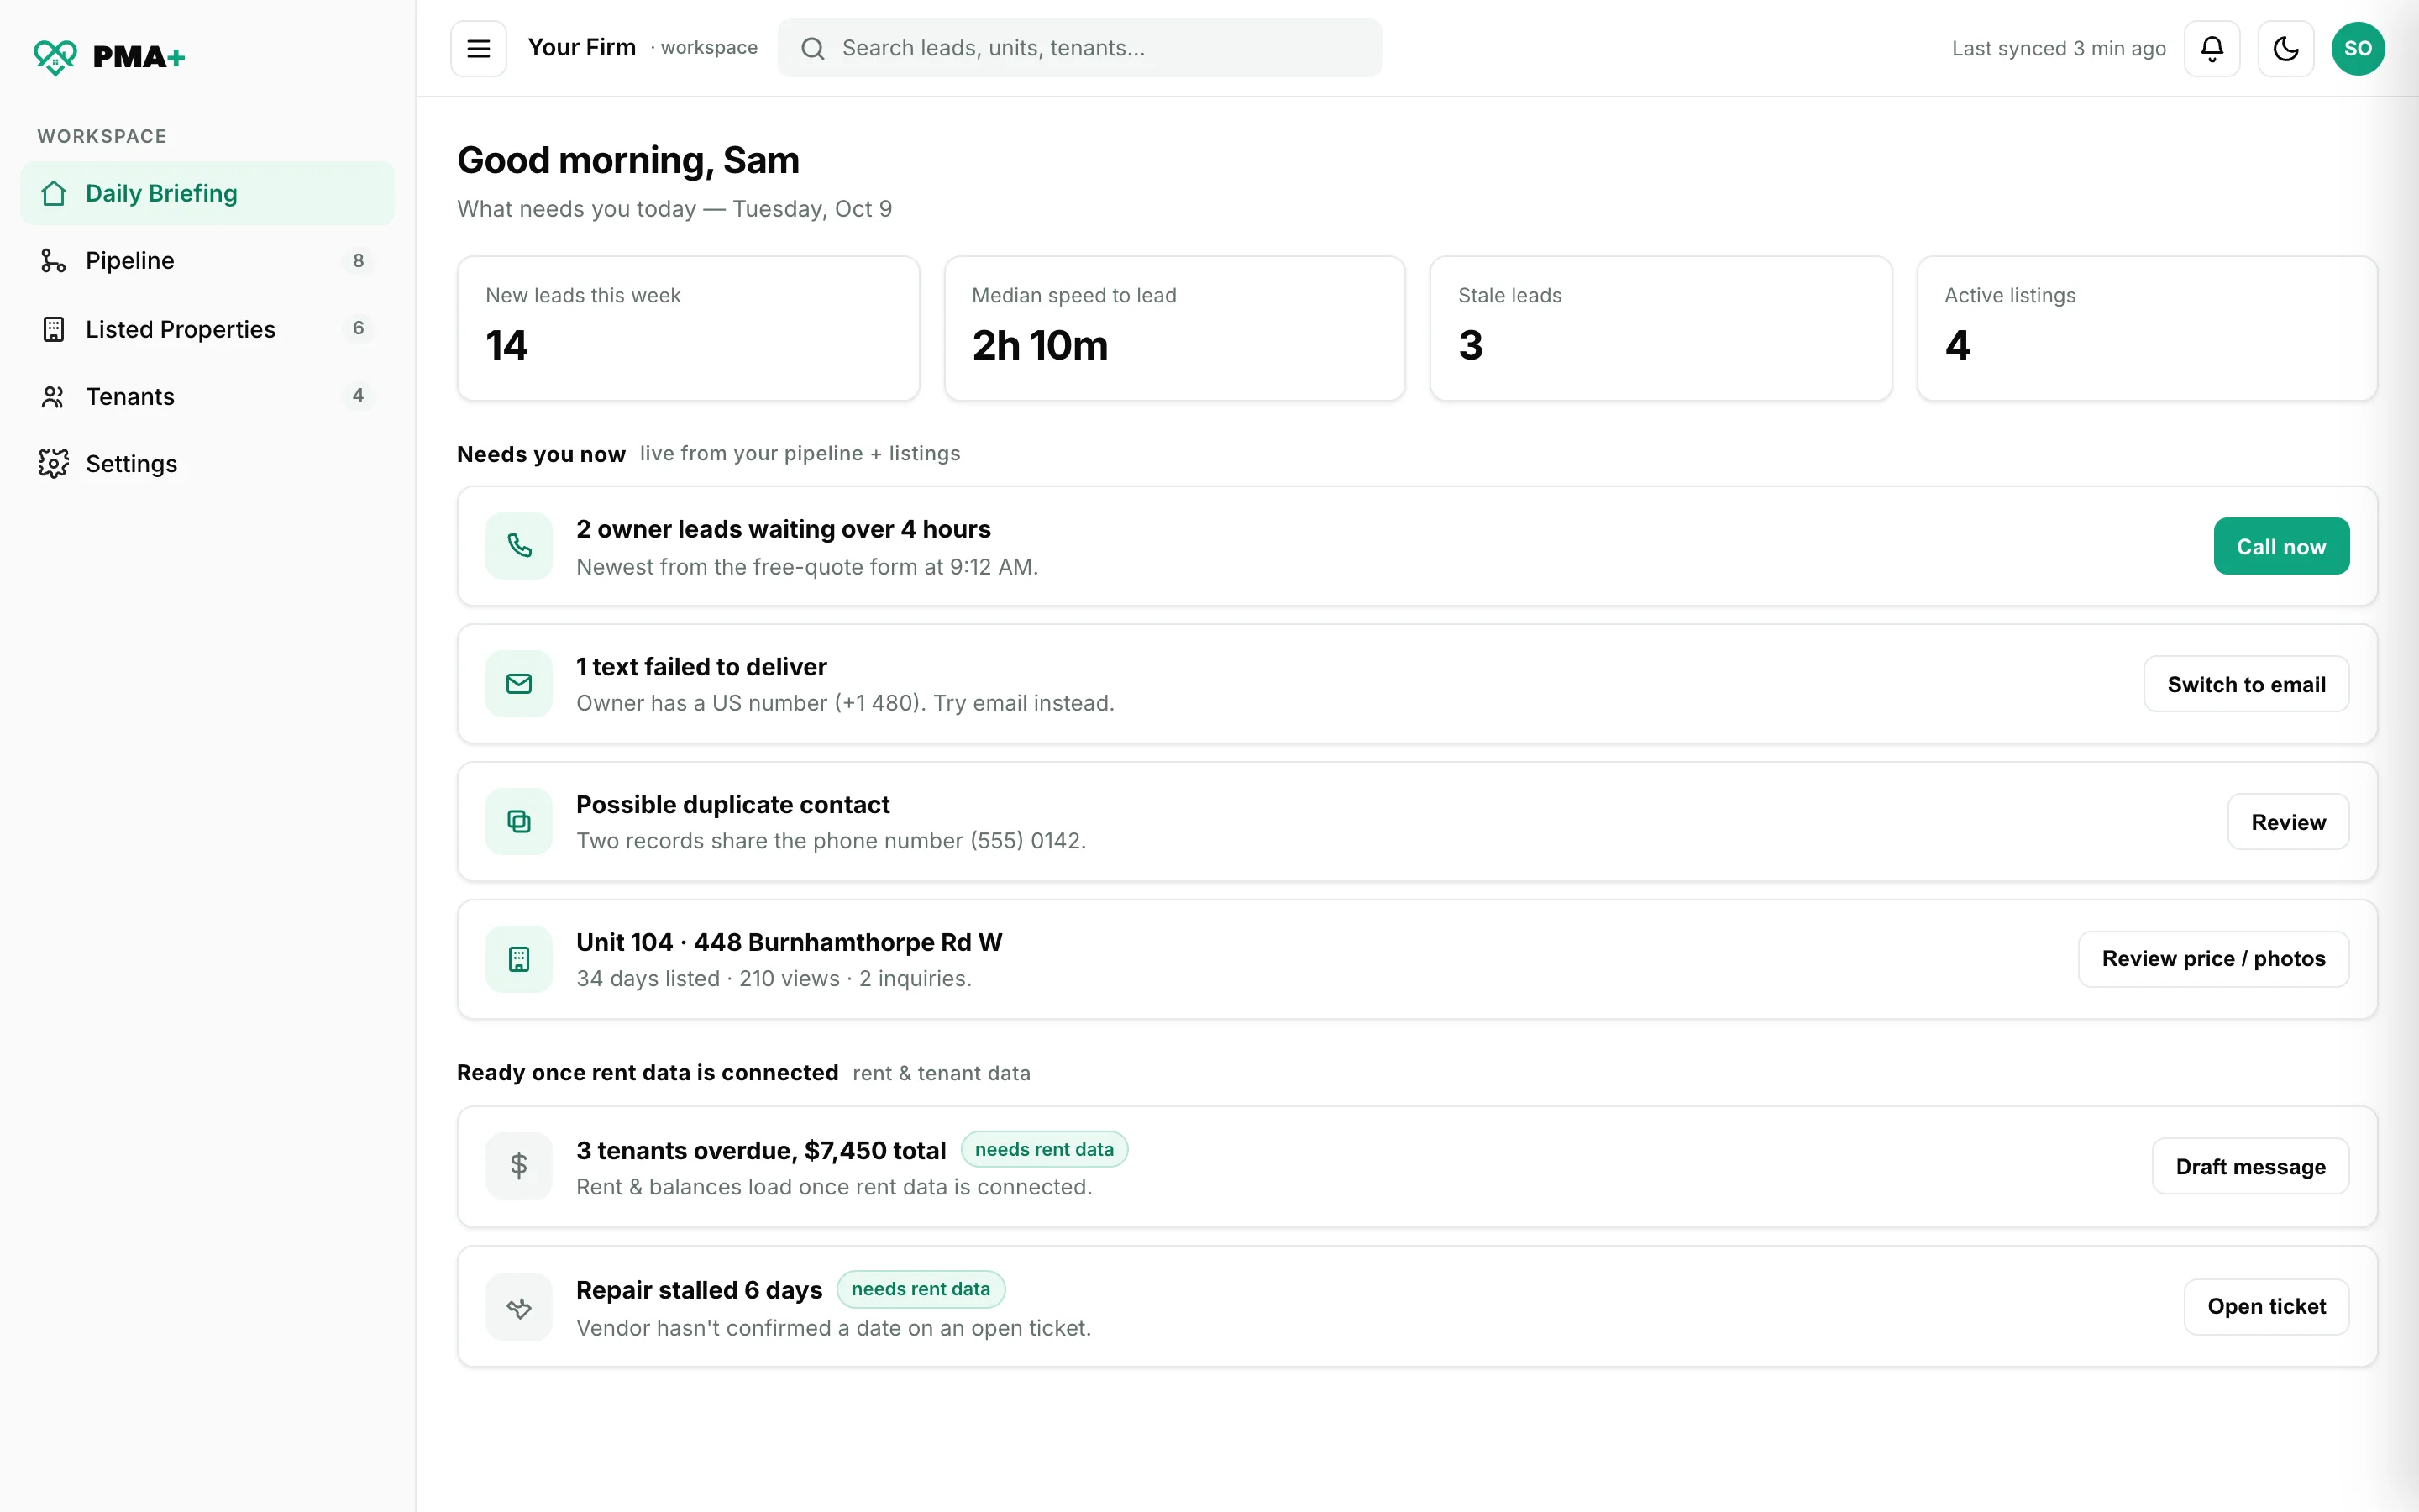This screenshot has width=2419, height=1512.
Task: Open the SO user avatar menu
Action: 2357,48
